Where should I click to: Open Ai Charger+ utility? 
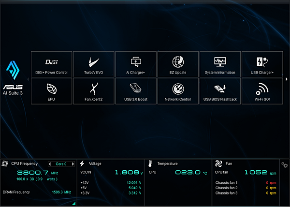pyautogui.click(x=136, y=64)
